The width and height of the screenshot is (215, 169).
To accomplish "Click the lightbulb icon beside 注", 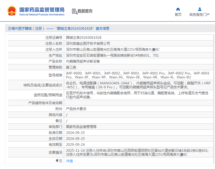I will point(57,161).
